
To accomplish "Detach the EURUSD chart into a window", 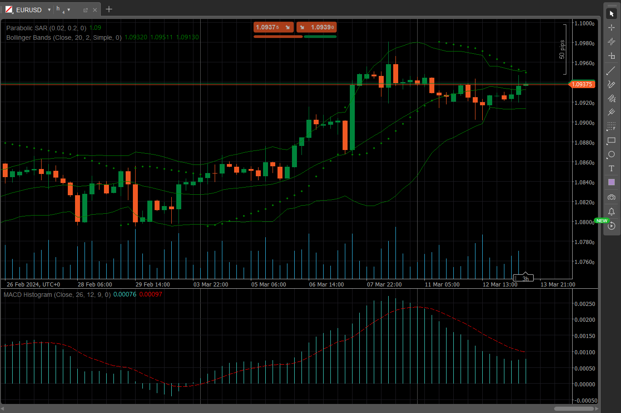I will point(85,10).
